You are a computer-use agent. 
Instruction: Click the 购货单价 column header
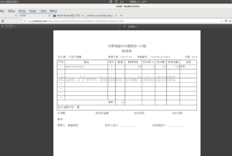pyautogui.click(x=133, y=62)
